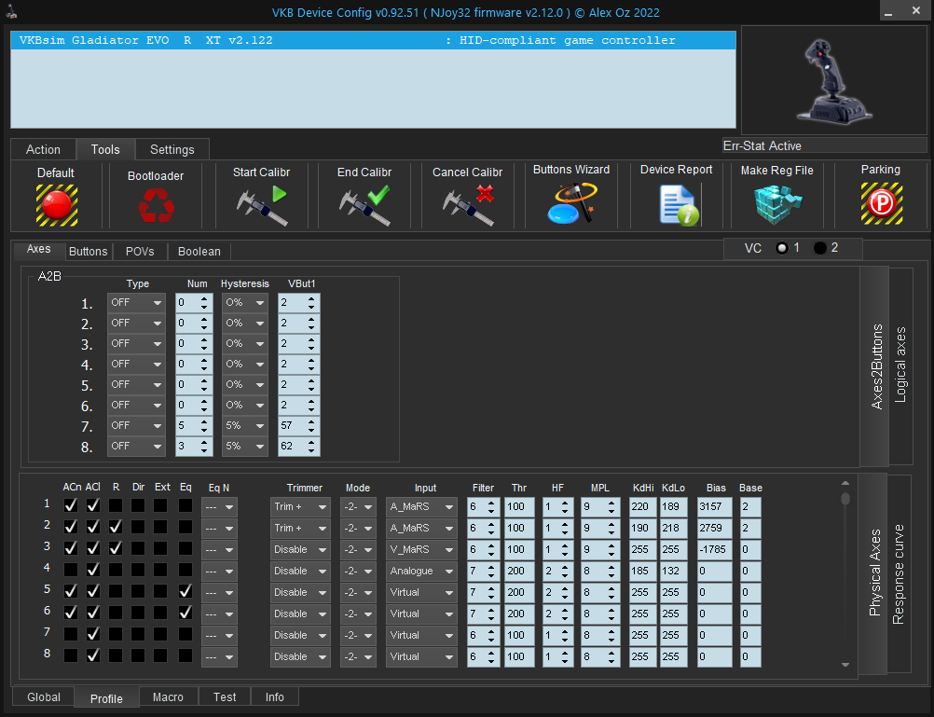Finish calibration via End Calibr icon
The height and width of the screenshot is (717, 934).
pyautogui.click(x=364, y=206)
